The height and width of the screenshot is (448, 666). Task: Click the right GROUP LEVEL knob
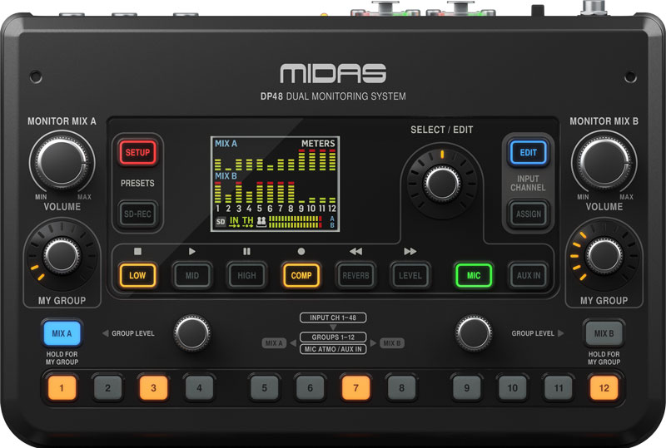(474, 333)
